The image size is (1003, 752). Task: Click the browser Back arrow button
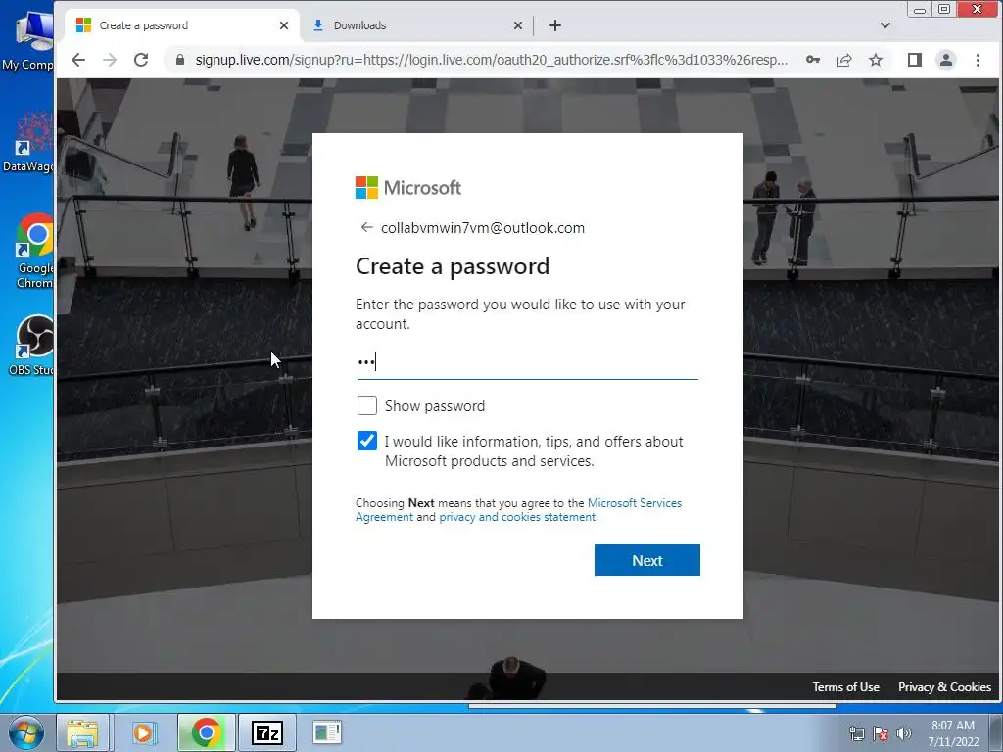click(78, 60)
